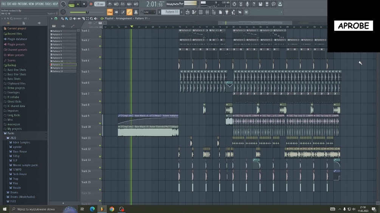The height and width of the screenshot is (213, 380).
Task: Switch Song/Pattern mode toggle
Action: click(x=71, y=4)
